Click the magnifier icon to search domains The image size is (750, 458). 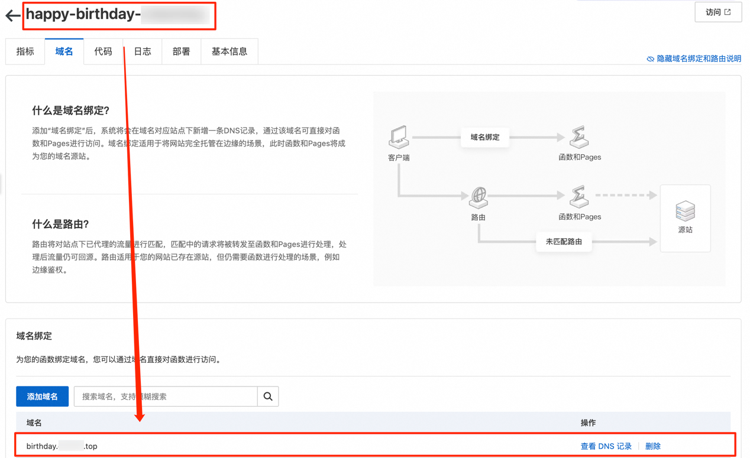[x=267, y=396]
